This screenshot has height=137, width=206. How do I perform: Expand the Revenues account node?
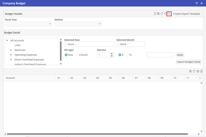pos(11,50)
